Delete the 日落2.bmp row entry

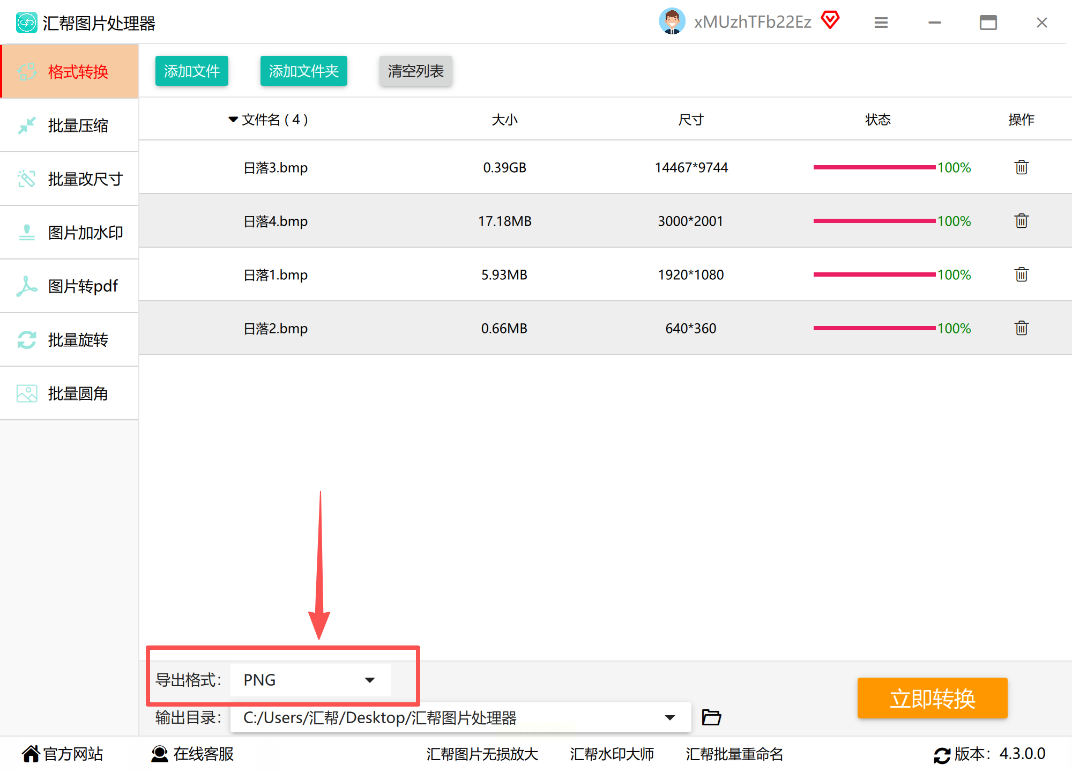(1021, 328)
